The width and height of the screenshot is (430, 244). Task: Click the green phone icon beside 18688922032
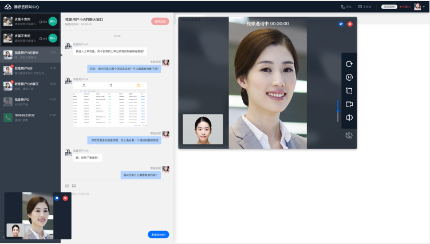7,117
